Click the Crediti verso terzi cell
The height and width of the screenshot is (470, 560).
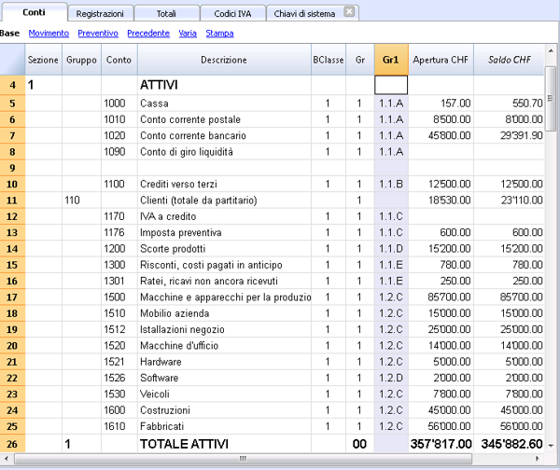(x=224, y=184)
